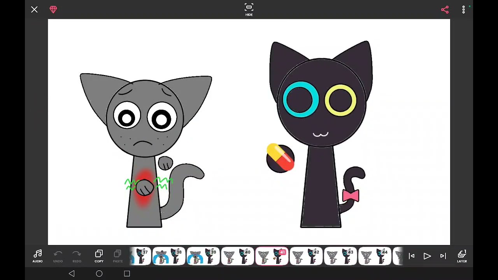Open the three-dot overflow menu
The height and width of the screenshot is (280, 498).
pyautogui.click(x=463, y=10)
